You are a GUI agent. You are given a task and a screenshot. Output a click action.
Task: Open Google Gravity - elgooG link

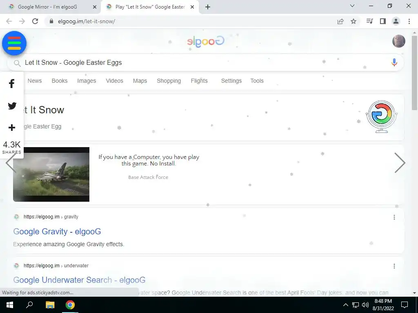57,231
